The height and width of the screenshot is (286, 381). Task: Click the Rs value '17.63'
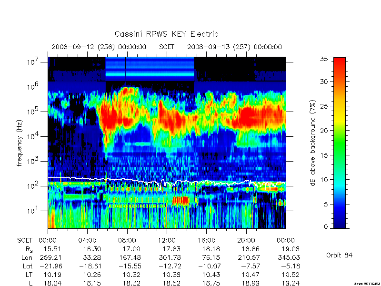[171, 249]
